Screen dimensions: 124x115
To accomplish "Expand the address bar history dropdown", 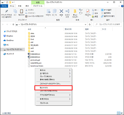I will [86, 24].
